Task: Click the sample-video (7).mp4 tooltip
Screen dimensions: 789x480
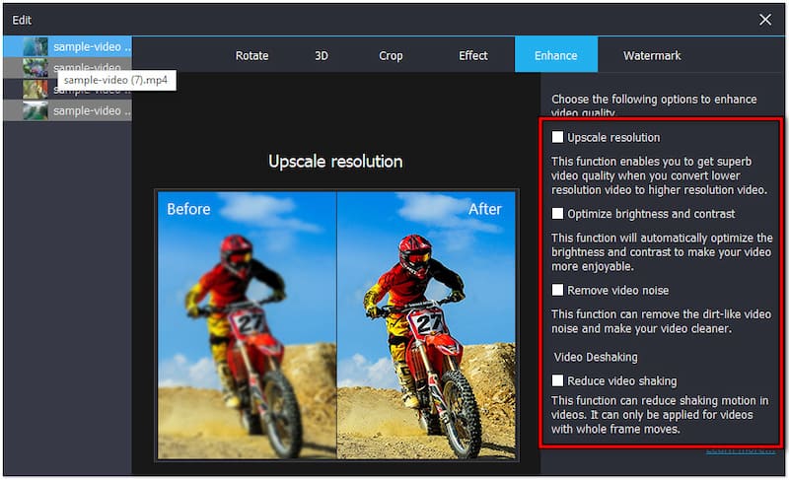Action: click(x=116, y=80)
